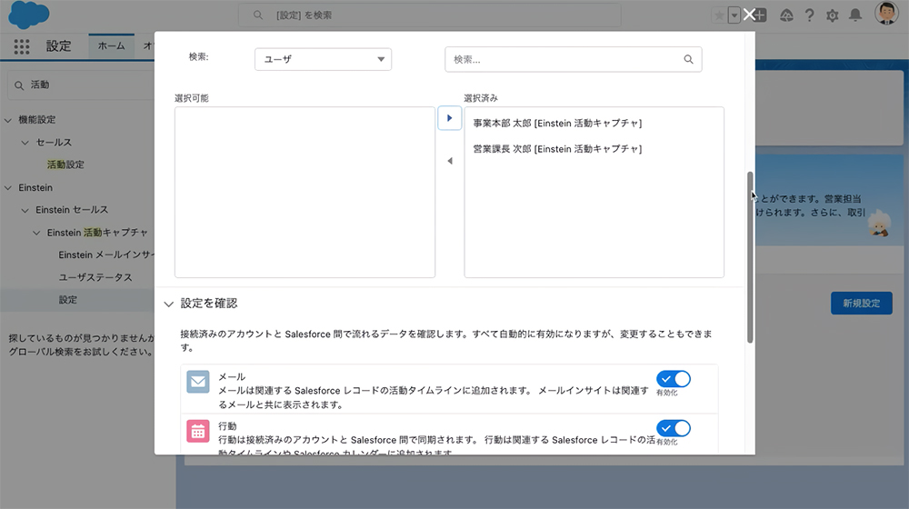This screenshot has width=909, height=509.
Task: Open the App Launcher grid icon
Action: click(22, 46)
